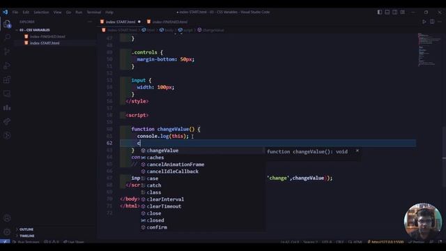Open Explorer panel ellipsis menu
The width and height of the screenshot is (446, 251).
point(90,22)
